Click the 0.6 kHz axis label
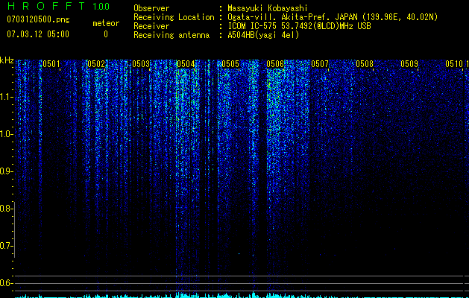 (6, 283)
